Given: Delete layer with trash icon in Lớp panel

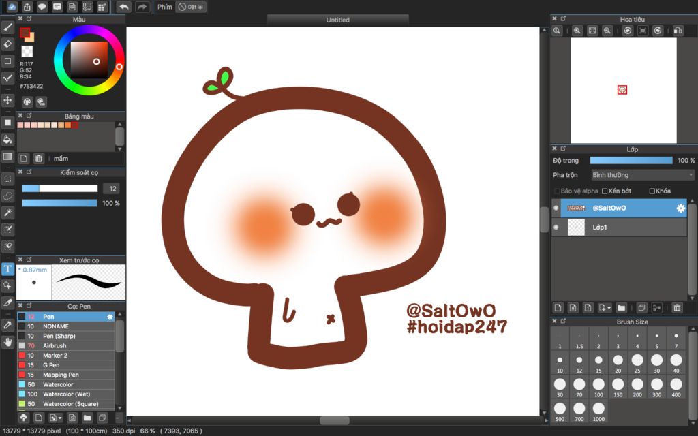Looking at the screenshot, I should coord(677,307).
